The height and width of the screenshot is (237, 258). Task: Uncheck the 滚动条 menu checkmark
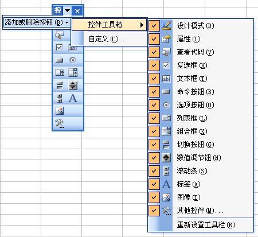click(154, 171)
